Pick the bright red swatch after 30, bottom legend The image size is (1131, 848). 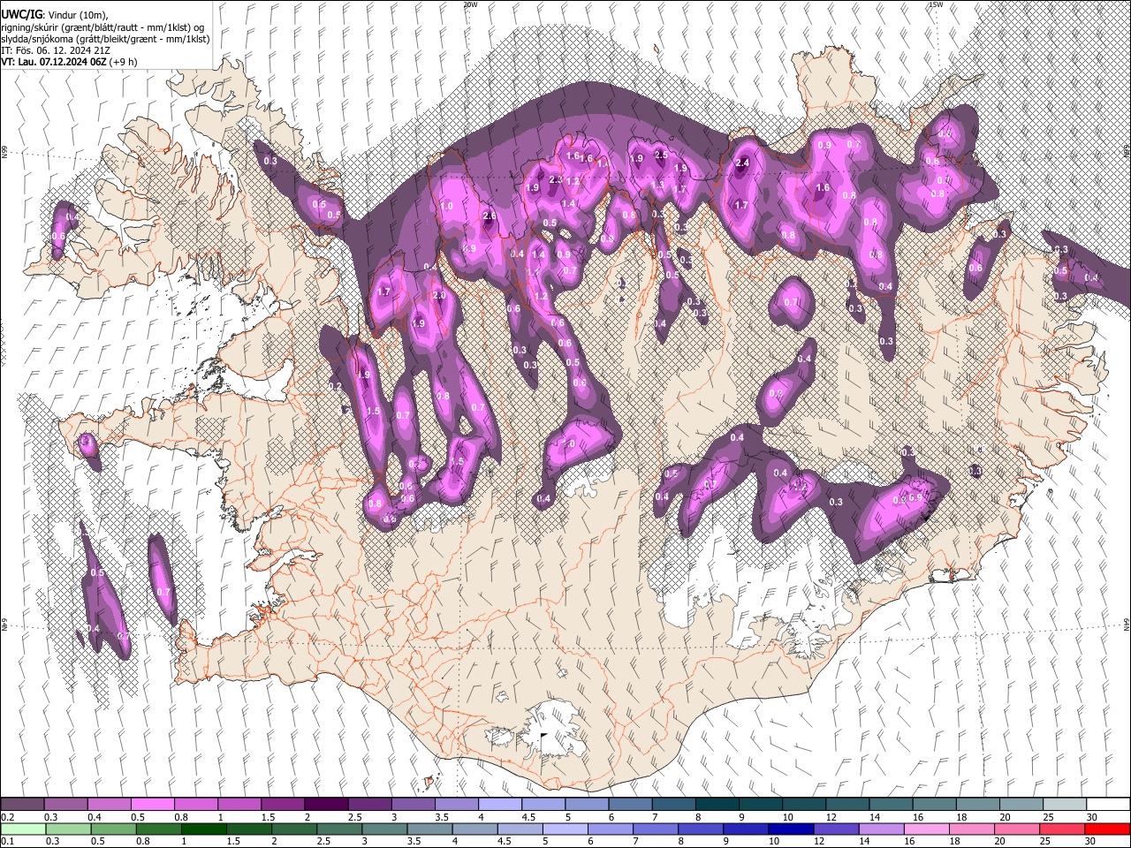tap(1107, 829)
